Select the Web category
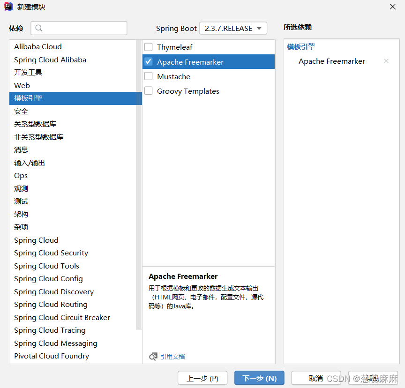This screenshot has height=388, width=405. pyautogui.click(x=73, y=85)
